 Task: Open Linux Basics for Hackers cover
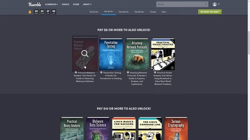click(x=124, y=129)
